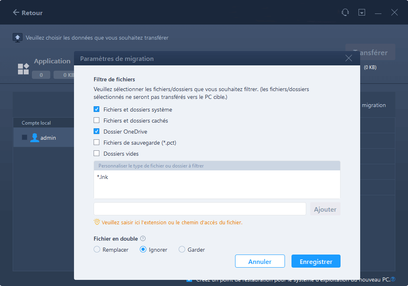The width and height of the screenshot is (408, 286).
Task: Click the headset support icon
Action: click(x=345, y=12)
